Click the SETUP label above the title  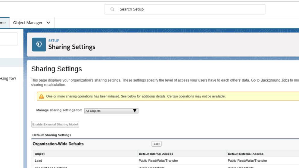54,41
